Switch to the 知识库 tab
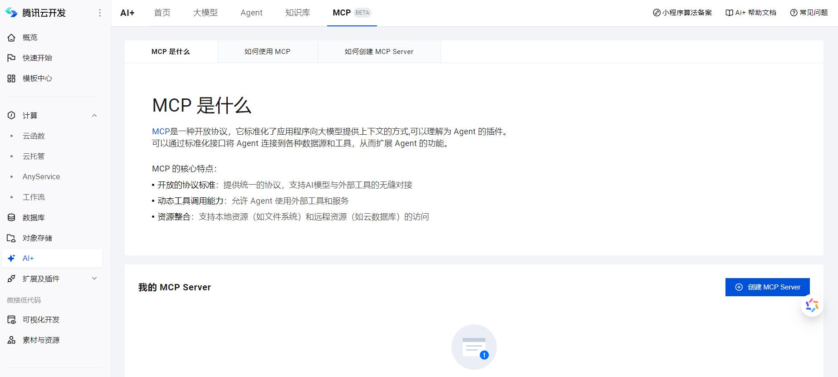This screenshot has height=377, width=838. tap(298, 13)
